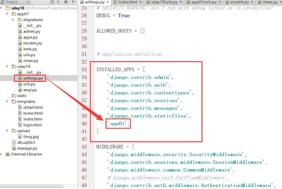
Task: Switch to the index.html tab
Action: 127,2
